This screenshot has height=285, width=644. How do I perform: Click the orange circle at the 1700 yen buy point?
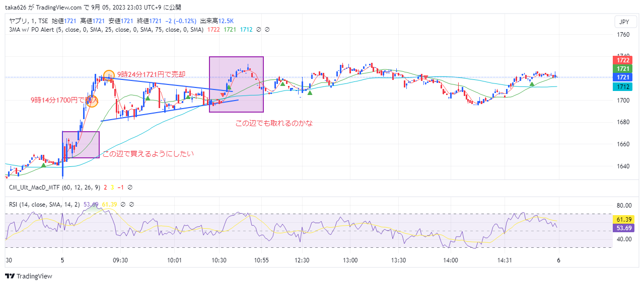click(x=92, y=101)
